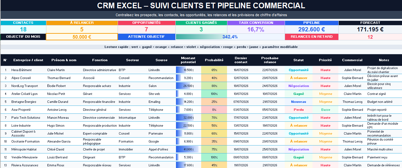The height and width of the screenshot is (168, 402).
Task: Select the Riviera Assurances company cell
Action: [28, 165]
